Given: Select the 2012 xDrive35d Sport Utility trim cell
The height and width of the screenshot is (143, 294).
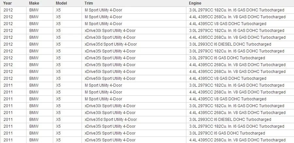Looking at the screenshot, I should (x=134, y=44).
